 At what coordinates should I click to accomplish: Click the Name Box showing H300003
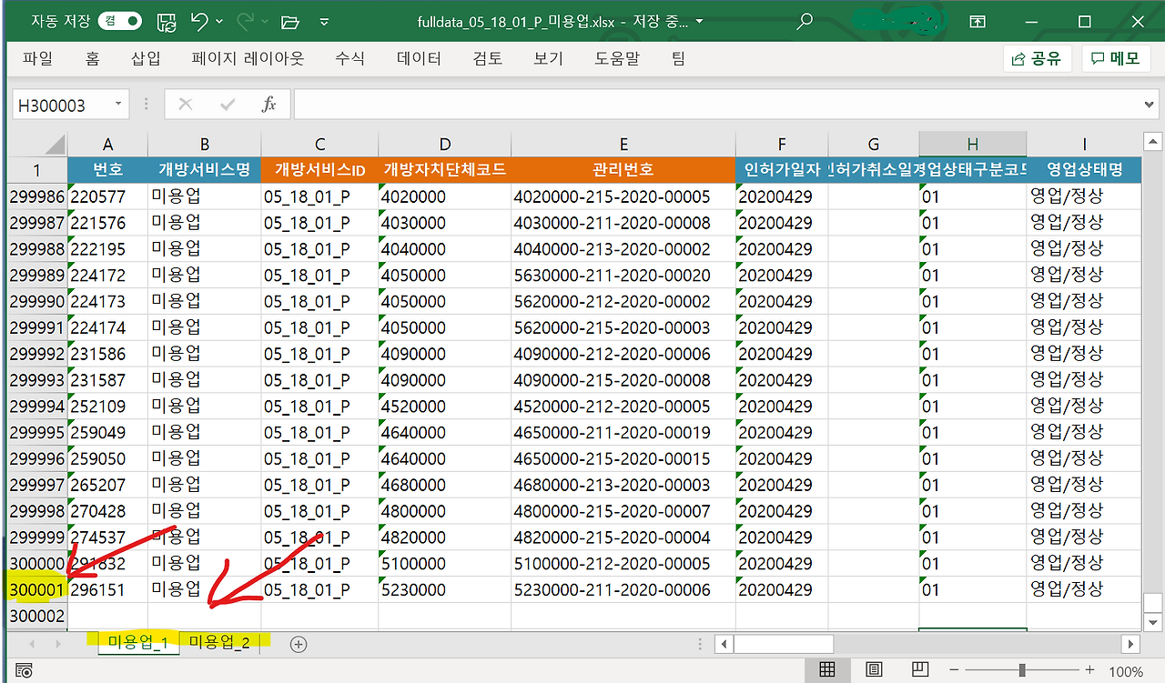point(60,105)
